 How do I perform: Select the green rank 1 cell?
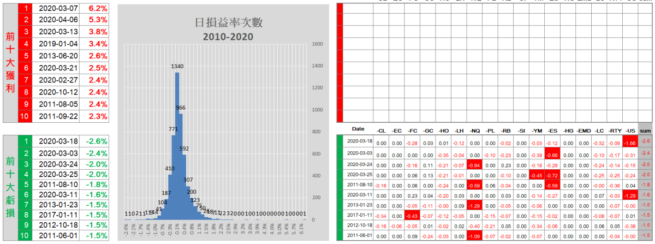pos(26,141)
